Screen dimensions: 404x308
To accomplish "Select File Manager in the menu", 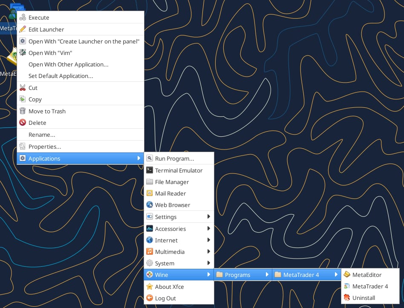I will click(x=172, y=182).
